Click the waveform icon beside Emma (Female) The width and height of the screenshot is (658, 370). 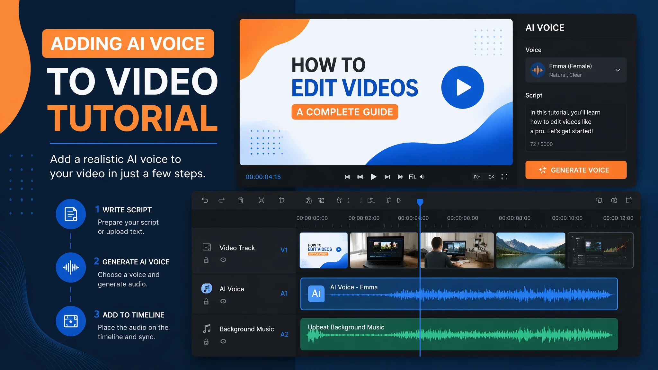[538, 70]
